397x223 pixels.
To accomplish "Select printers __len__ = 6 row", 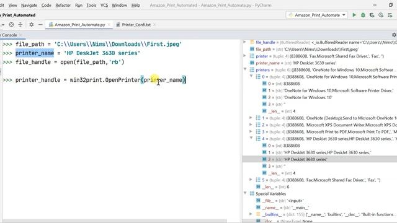I will pos(320,186).
